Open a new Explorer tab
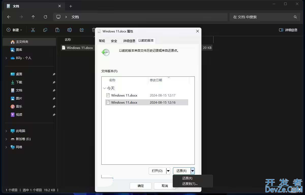The image size is (305, 195). pyautogui.click(x=71, y=6)
